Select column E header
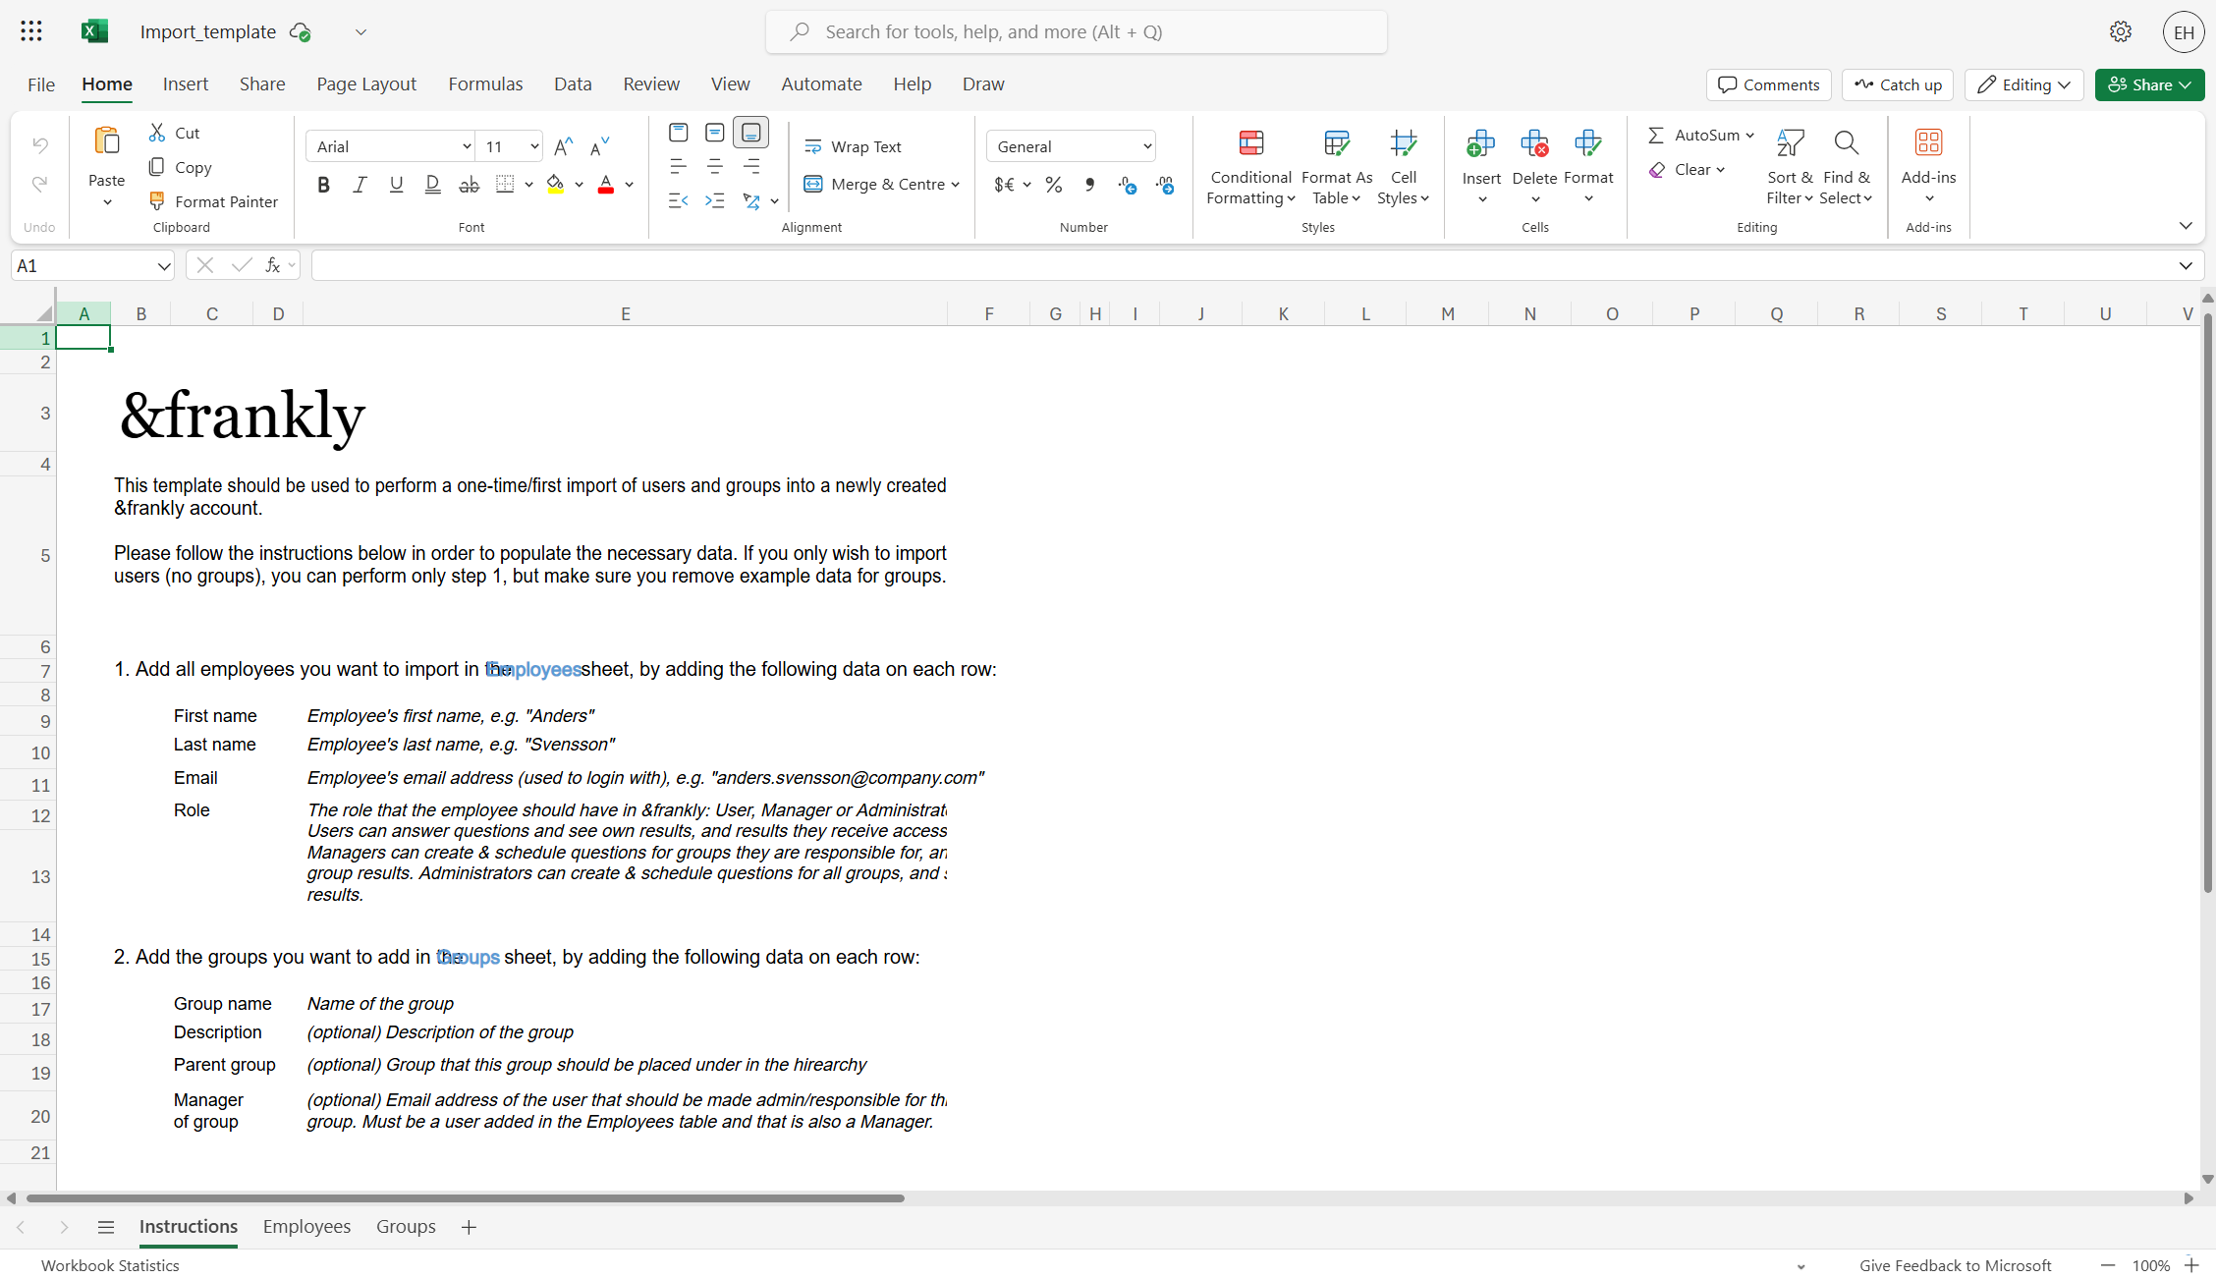Image resolution: width=2216 pixels, height=1279 pixels. [625, 314]
